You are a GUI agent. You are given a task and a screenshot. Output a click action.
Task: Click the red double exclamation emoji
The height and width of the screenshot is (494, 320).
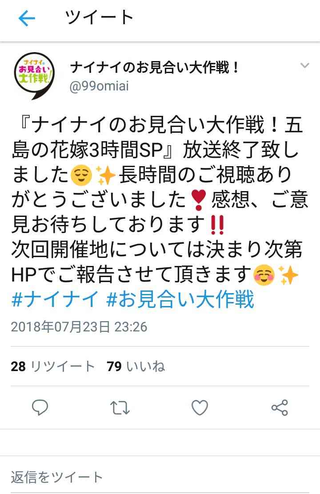pyautogui.click(x=217, y=225)
